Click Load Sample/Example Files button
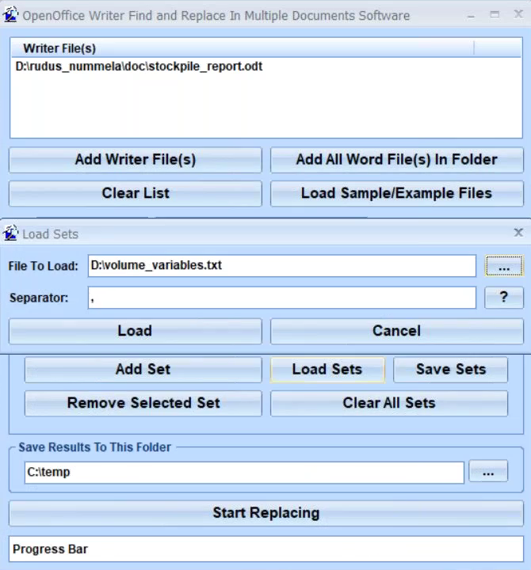 click(x=397, y=193)
